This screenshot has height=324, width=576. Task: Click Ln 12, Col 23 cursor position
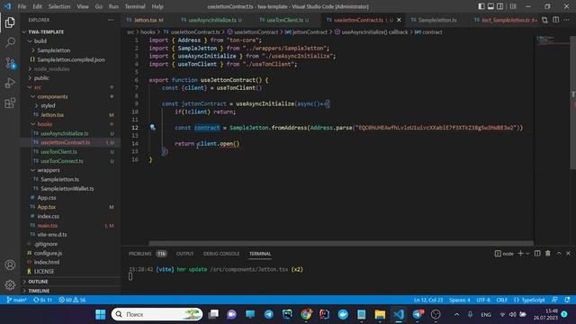(x=428, y=300)
